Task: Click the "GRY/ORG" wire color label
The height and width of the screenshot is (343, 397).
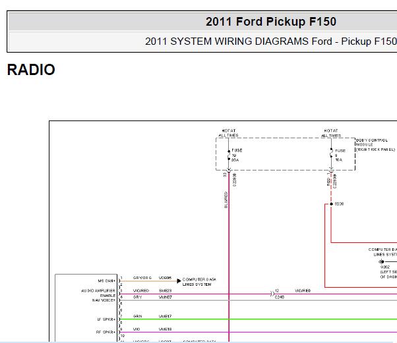Action: point(142,278)
